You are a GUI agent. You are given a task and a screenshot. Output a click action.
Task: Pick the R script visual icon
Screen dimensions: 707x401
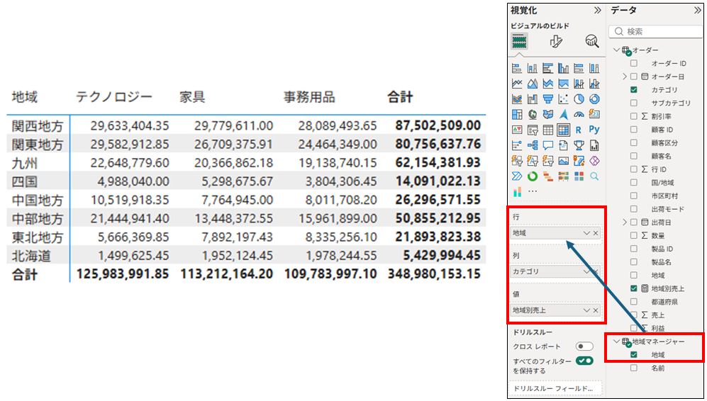click(x=579, y=130)
